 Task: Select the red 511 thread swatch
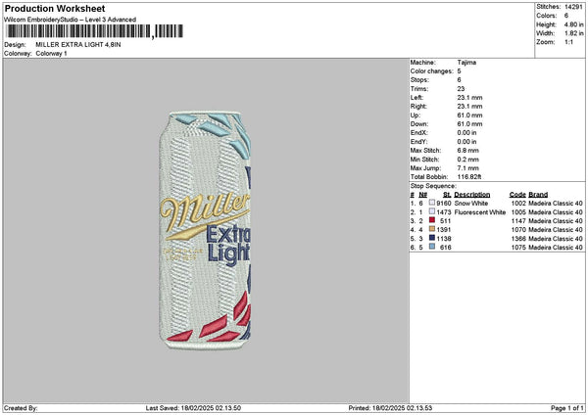(432, 220)
